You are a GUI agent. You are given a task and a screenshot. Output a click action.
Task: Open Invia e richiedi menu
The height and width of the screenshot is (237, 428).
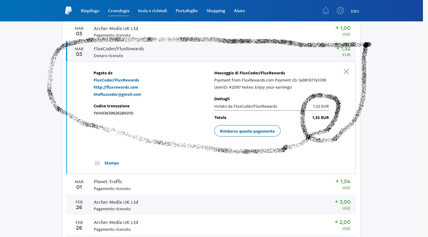152,11
